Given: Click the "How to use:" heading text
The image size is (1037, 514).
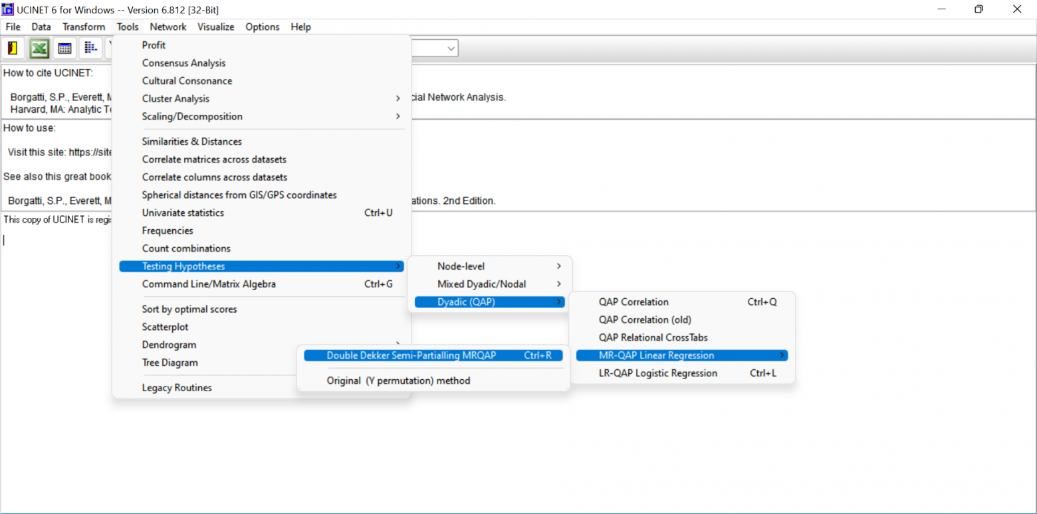Looking at the screenshot, I should click(x=30, y=128).
